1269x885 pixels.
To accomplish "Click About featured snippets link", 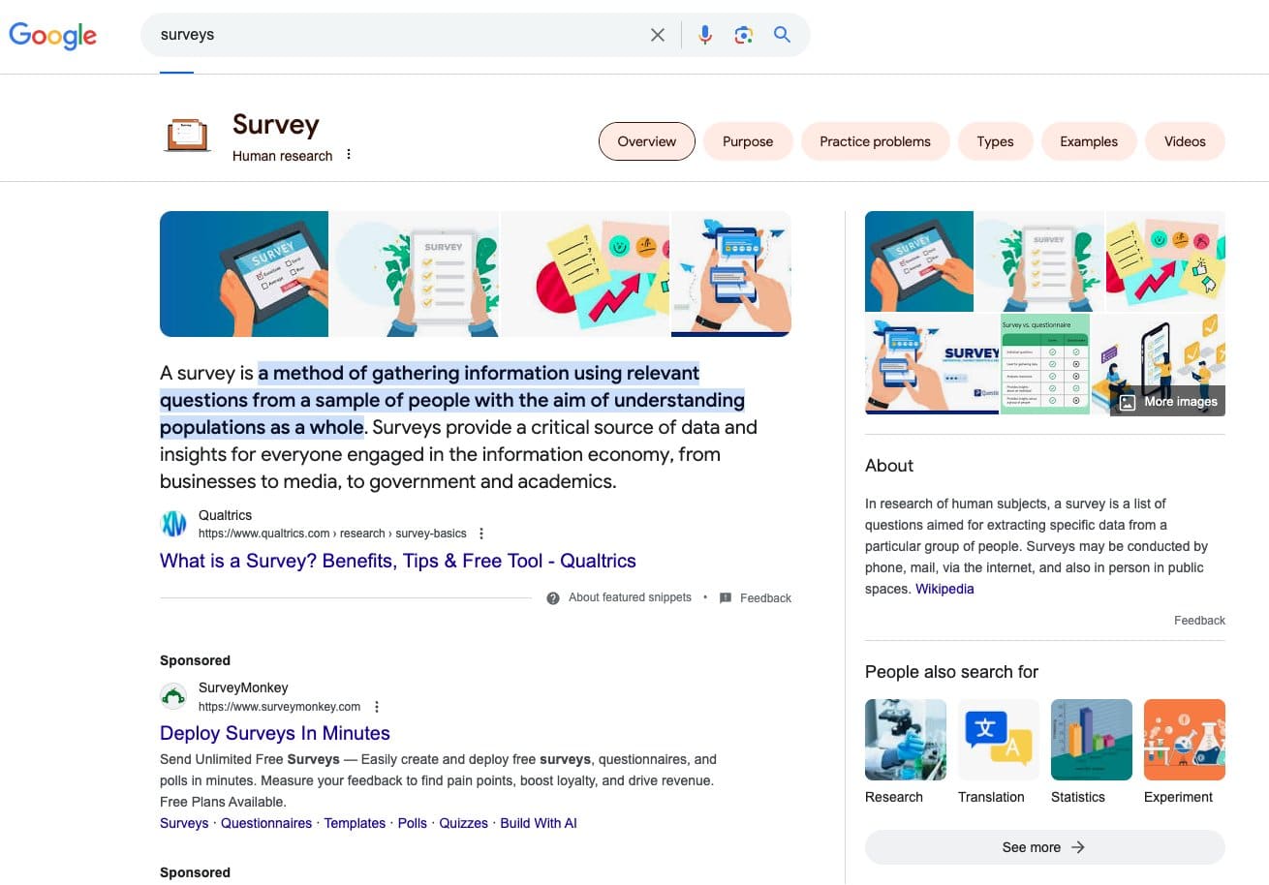I will click(x=630, y=597).
